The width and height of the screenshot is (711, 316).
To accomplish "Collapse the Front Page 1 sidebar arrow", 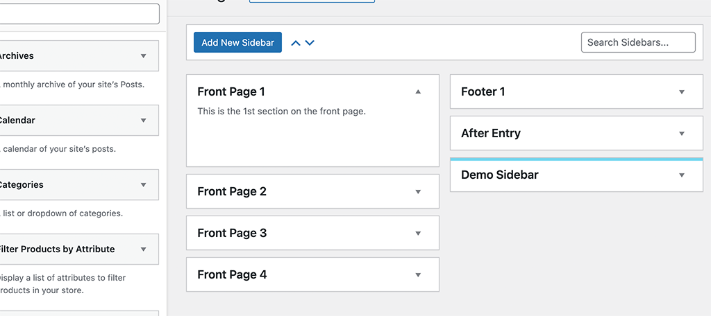I will pos(418,92).
